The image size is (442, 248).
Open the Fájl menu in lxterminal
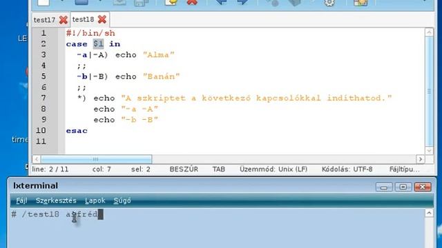21,200
